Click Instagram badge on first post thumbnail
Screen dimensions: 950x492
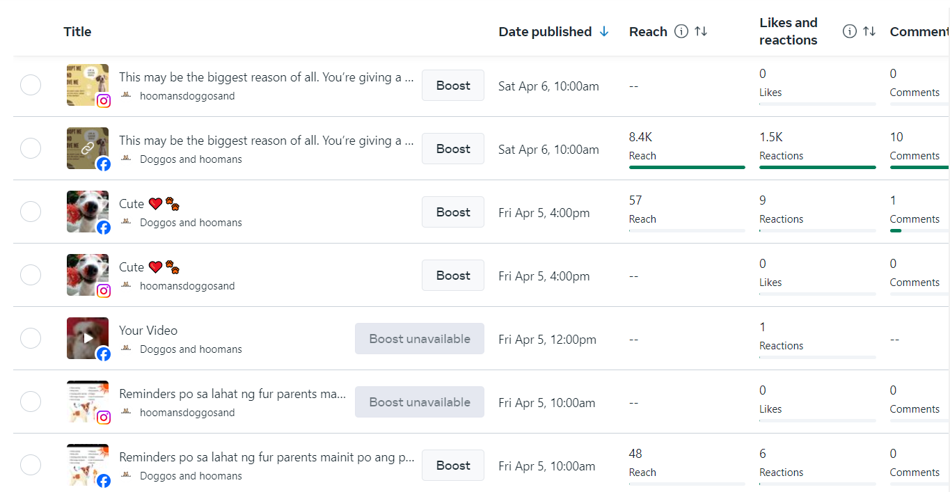point(104,101)
